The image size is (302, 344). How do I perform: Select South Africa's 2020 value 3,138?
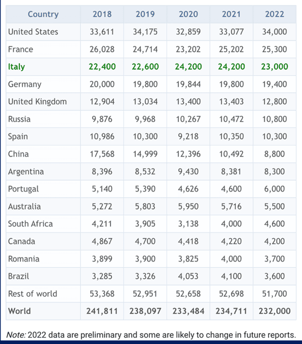[x=188, y=224]
